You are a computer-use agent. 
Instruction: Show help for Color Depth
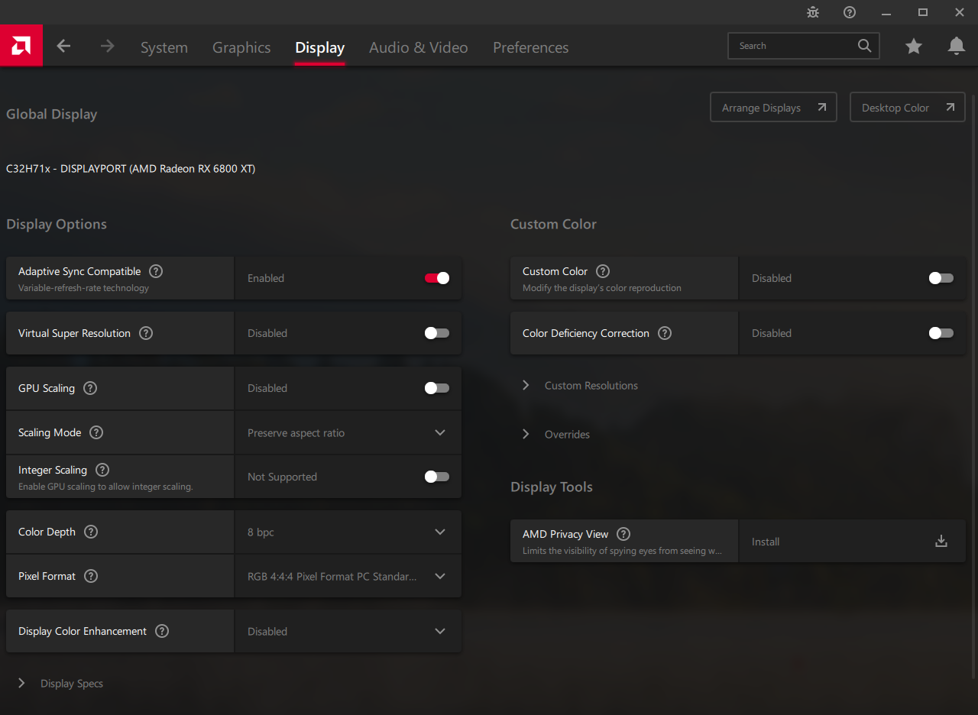coord(91,532)
